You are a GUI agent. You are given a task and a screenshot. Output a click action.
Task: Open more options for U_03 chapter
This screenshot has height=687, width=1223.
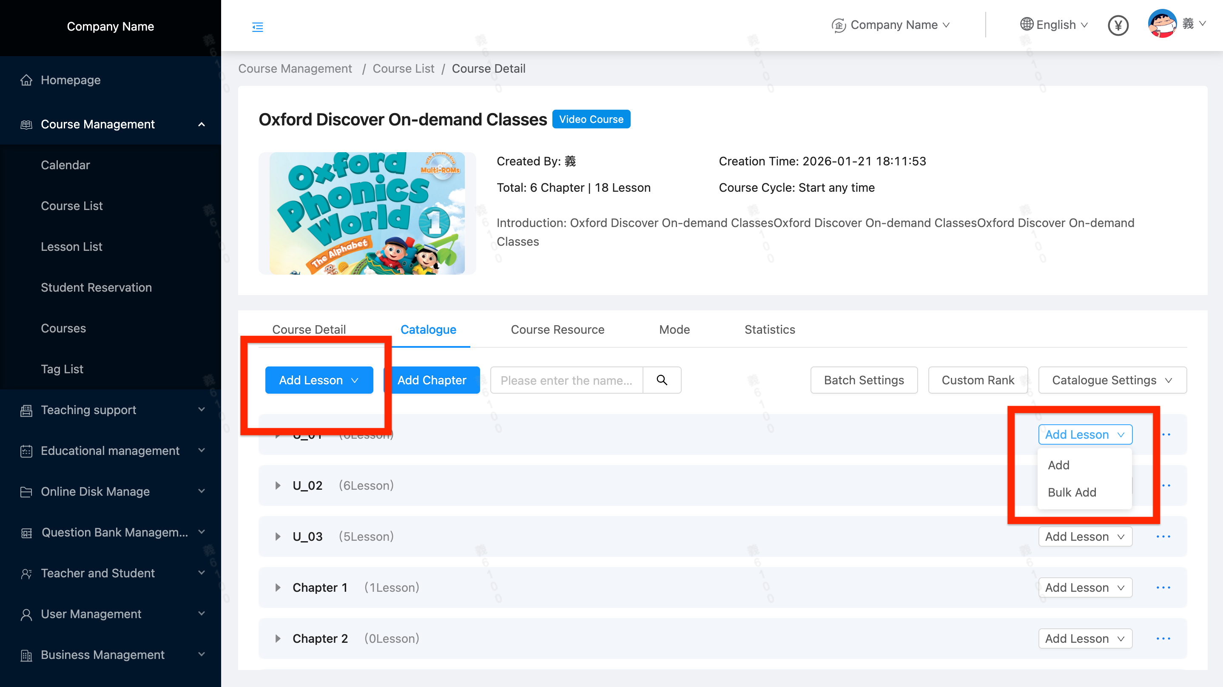1163,537
